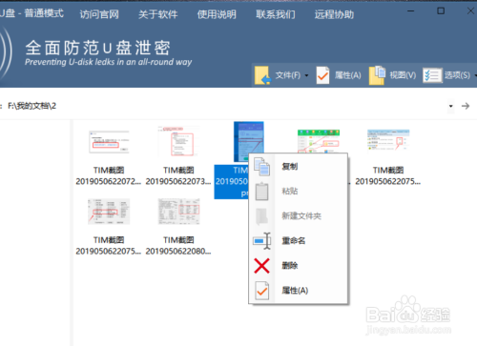The image size is (477, 346).
Task: Select second-row thumbnail of TIM截图 2019050622075
Action: [x=109, y=212]
